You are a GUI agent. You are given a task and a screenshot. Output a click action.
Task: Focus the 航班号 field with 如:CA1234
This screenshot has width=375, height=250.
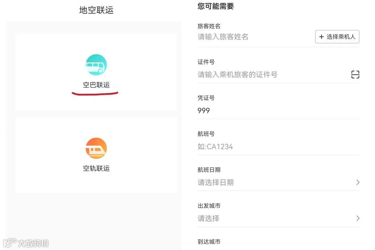coord(278,147)
